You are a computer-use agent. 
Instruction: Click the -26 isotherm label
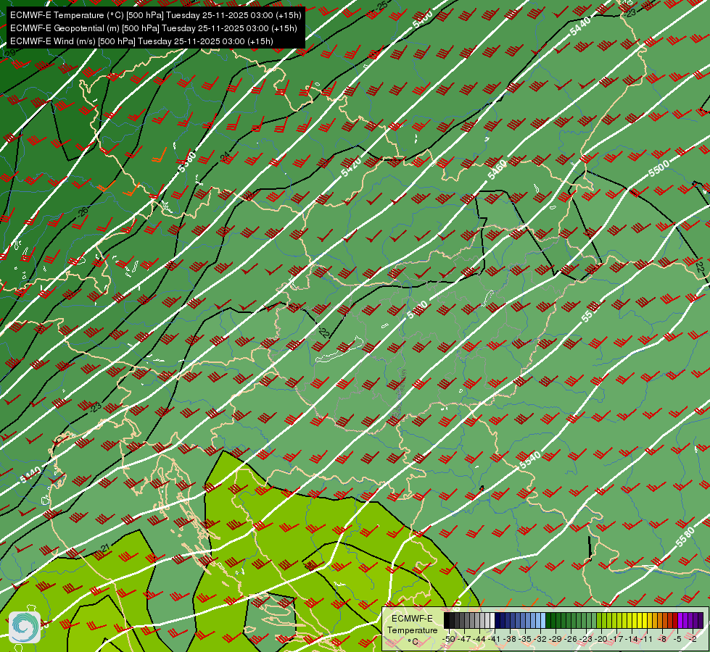(x=83, y=212)
